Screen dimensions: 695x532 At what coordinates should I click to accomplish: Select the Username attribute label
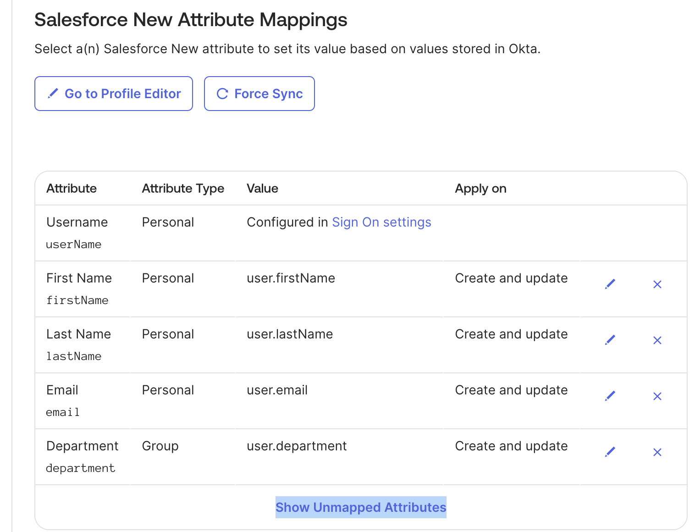[77, 222]
